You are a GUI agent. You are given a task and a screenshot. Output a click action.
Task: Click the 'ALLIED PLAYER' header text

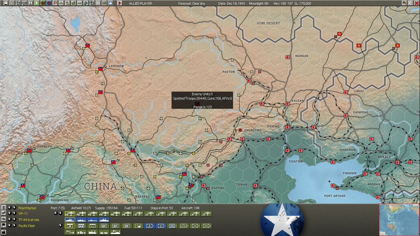click(x=140, y=3)
